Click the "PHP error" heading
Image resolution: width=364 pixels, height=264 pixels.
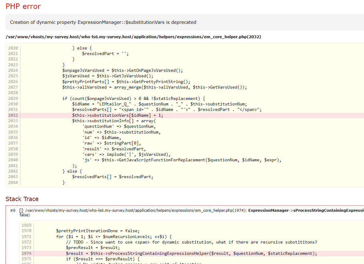click(23, 6)
